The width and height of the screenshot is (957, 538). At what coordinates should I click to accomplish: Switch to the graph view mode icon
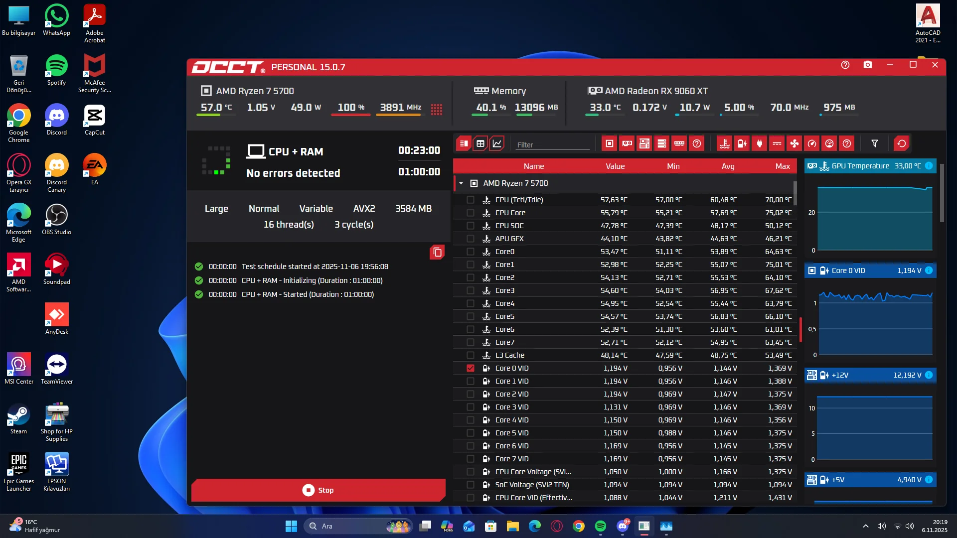point(497,143)
